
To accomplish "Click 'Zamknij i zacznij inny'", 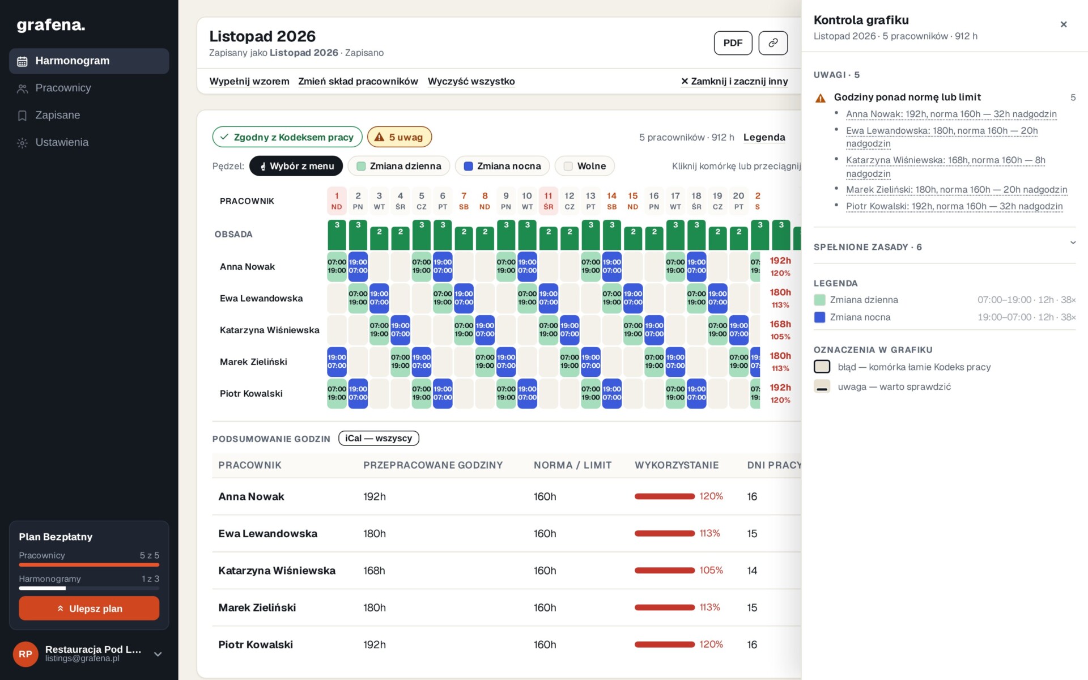I will tap(734, 82).
